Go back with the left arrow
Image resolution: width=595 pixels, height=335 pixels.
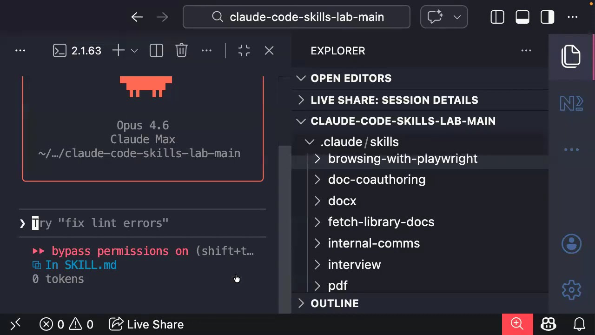(x=137, y=17)
